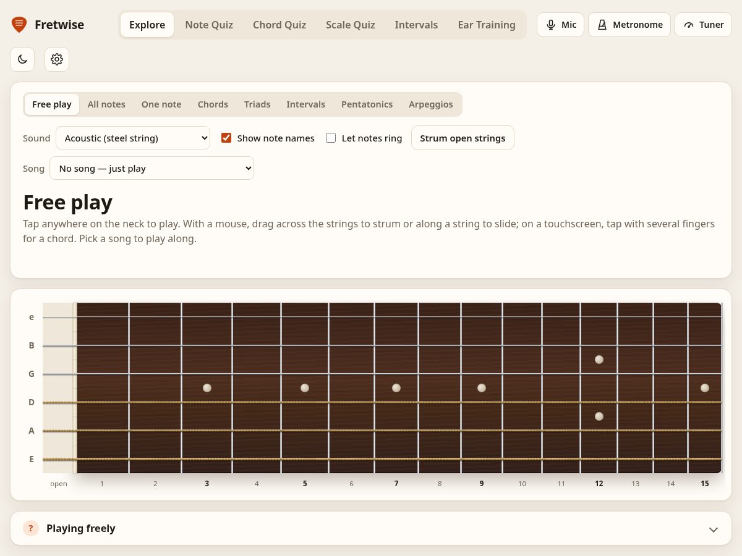Click the fret 7 inlay dot

(396, 388)
